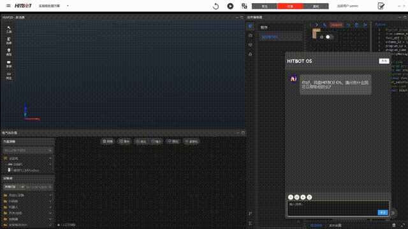
Task: Click the blue send button in chat
Action: pos(382,212)
